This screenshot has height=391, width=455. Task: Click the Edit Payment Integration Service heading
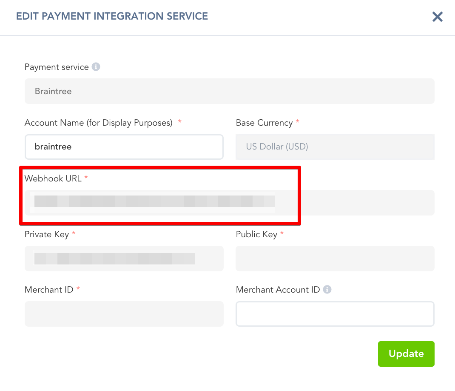point(112,17)
